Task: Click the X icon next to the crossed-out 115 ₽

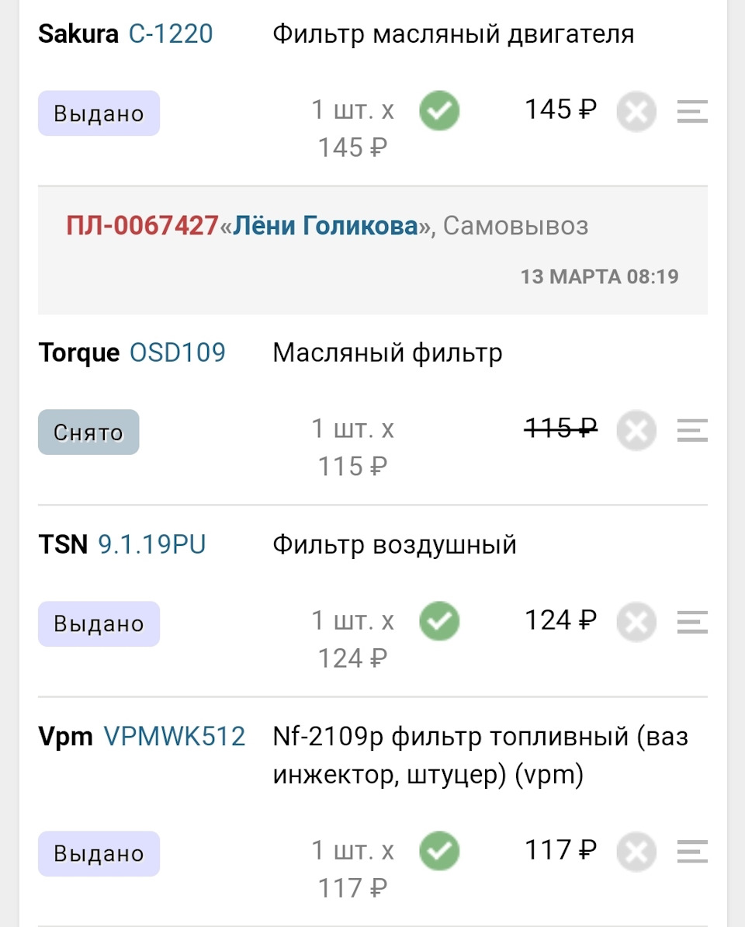Action: pyautogui.click(x=636, y=430)
